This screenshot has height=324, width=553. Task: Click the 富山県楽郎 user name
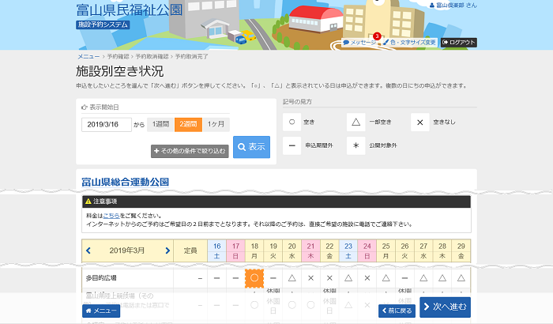453,5
